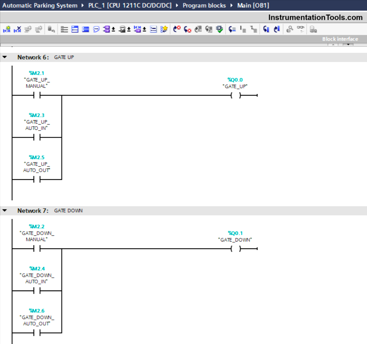Click the database lock icon in toolbar
The width and height of the screenshot is (367, 344).
(x=313, y=29)
